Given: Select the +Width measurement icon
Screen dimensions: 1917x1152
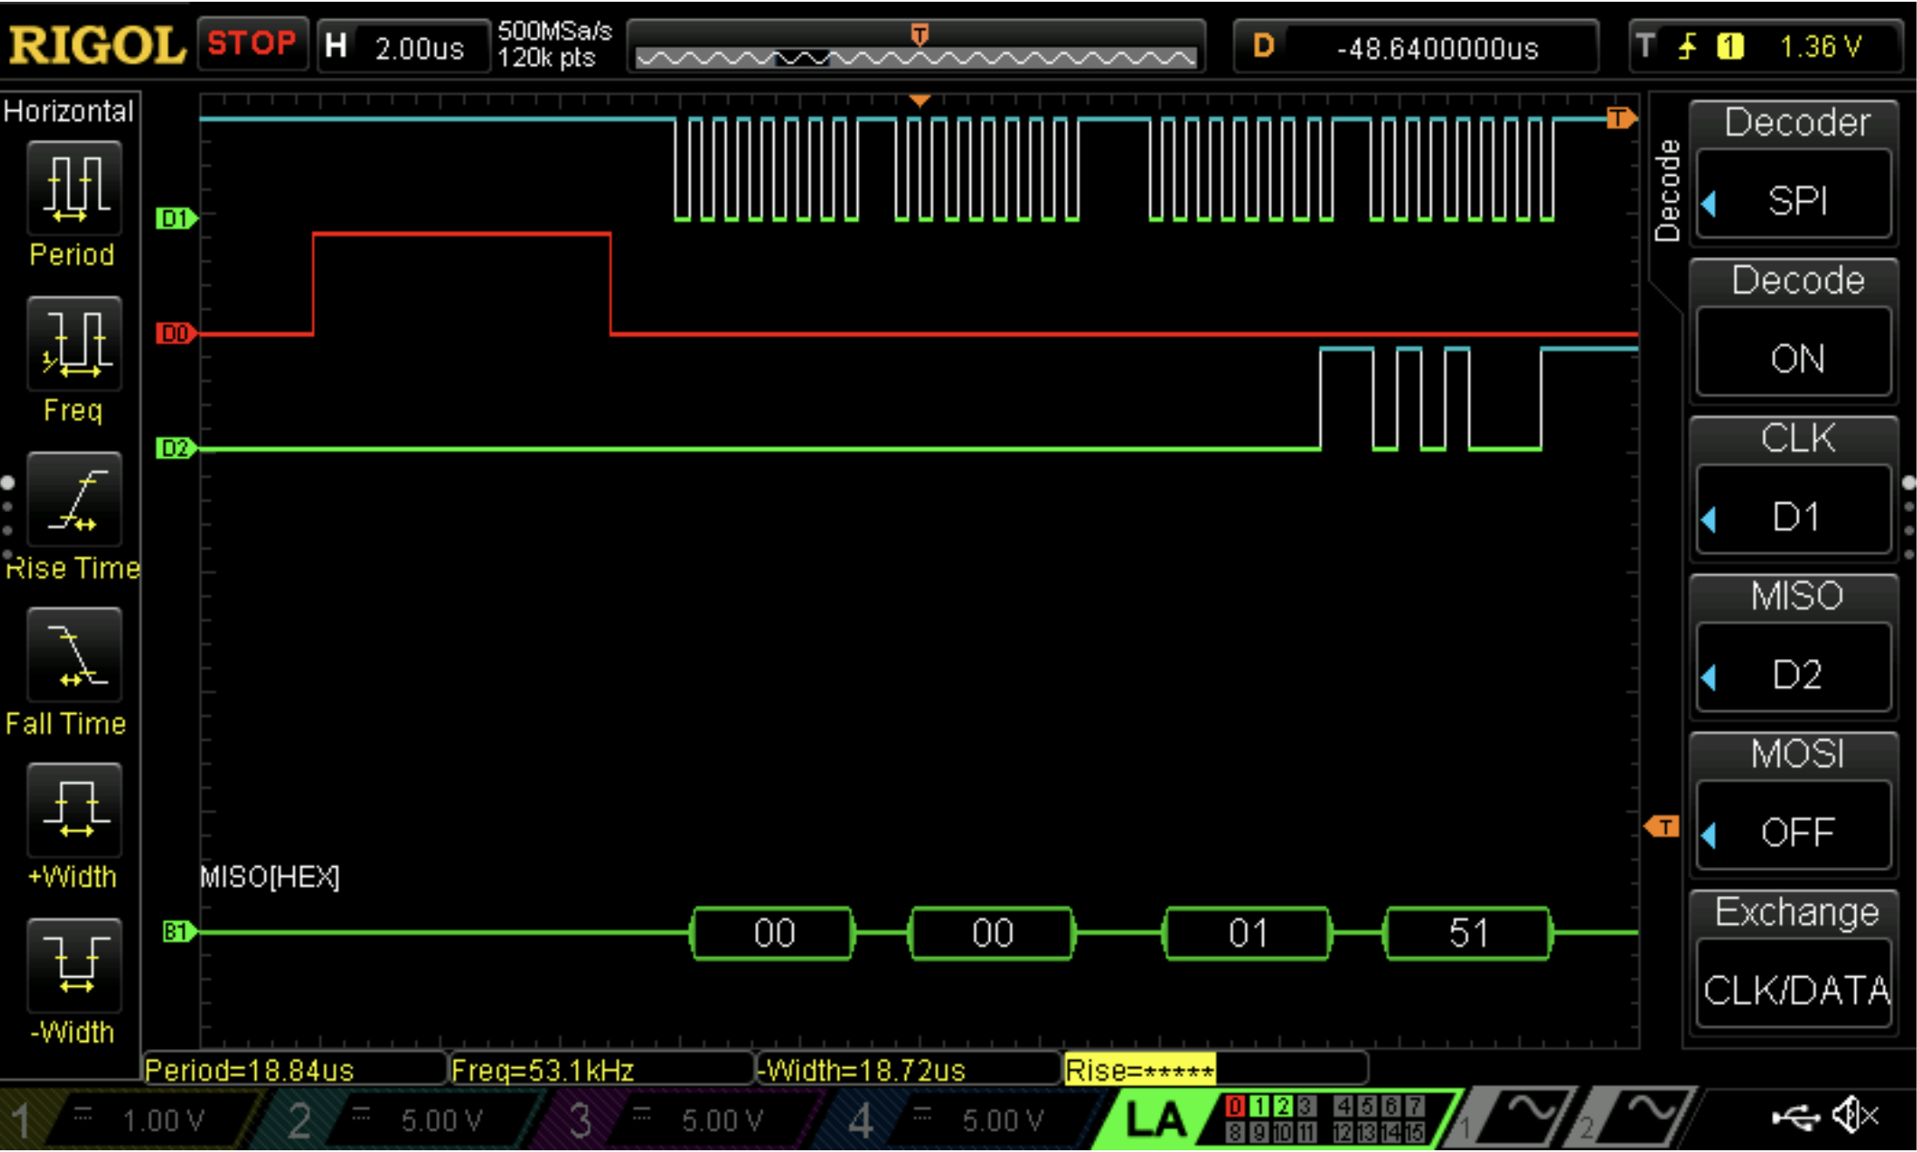Looking at the screenshot, I should point(75,809).
